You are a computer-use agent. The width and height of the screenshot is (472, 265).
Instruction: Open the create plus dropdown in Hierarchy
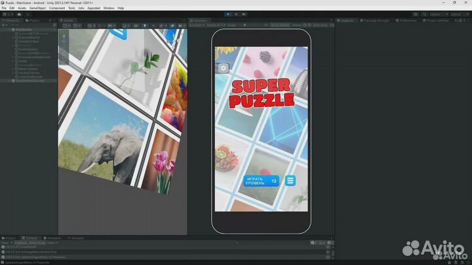[4, 26]
